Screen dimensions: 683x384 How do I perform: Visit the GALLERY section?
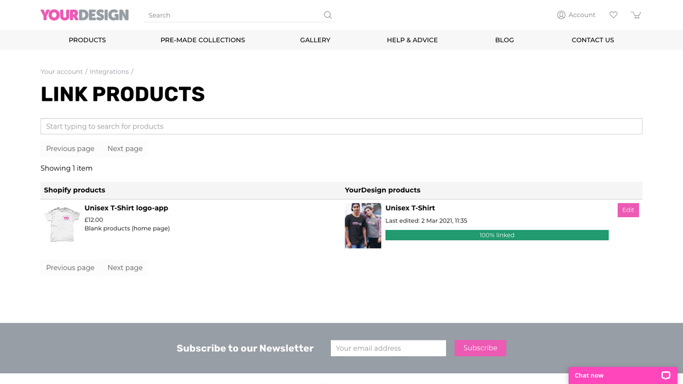point(315,39)
